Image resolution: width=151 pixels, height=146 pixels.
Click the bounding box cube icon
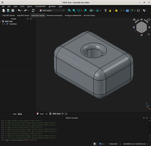98,11
